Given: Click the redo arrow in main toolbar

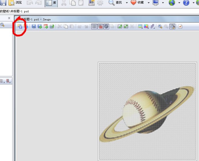Looking at the screenshot, I should click(x=38, y=3).
